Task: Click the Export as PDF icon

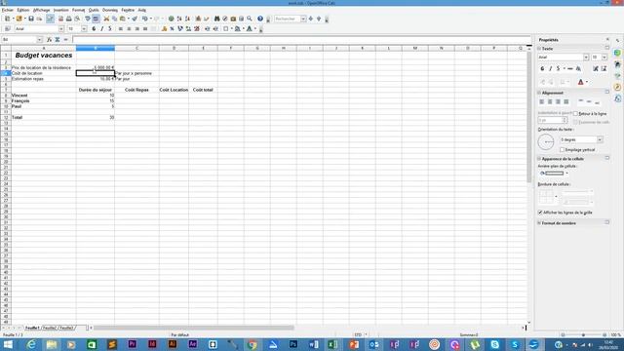Action: (x=60, y=19)
